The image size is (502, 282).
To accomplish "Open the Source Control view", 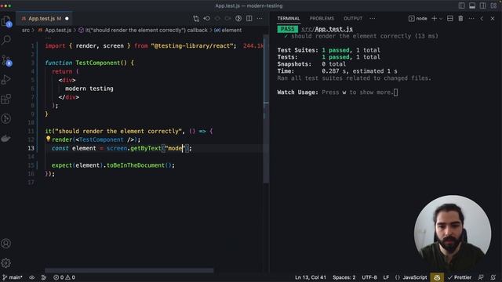I will [x=6, y=60].
